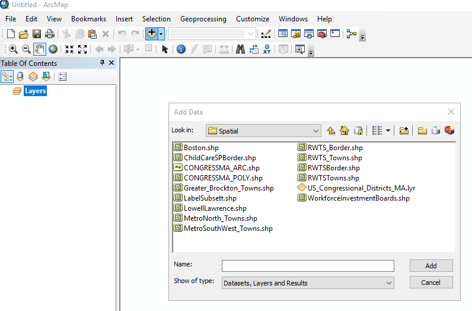This screenshot has width=472, height=311.
Task: Select the Pan hand tool
Action: [40, 49]
